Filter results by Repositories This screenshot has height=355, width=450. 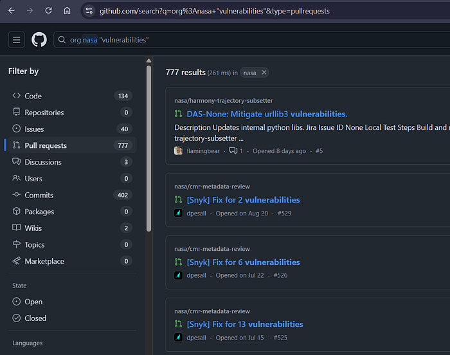point(72,113)
